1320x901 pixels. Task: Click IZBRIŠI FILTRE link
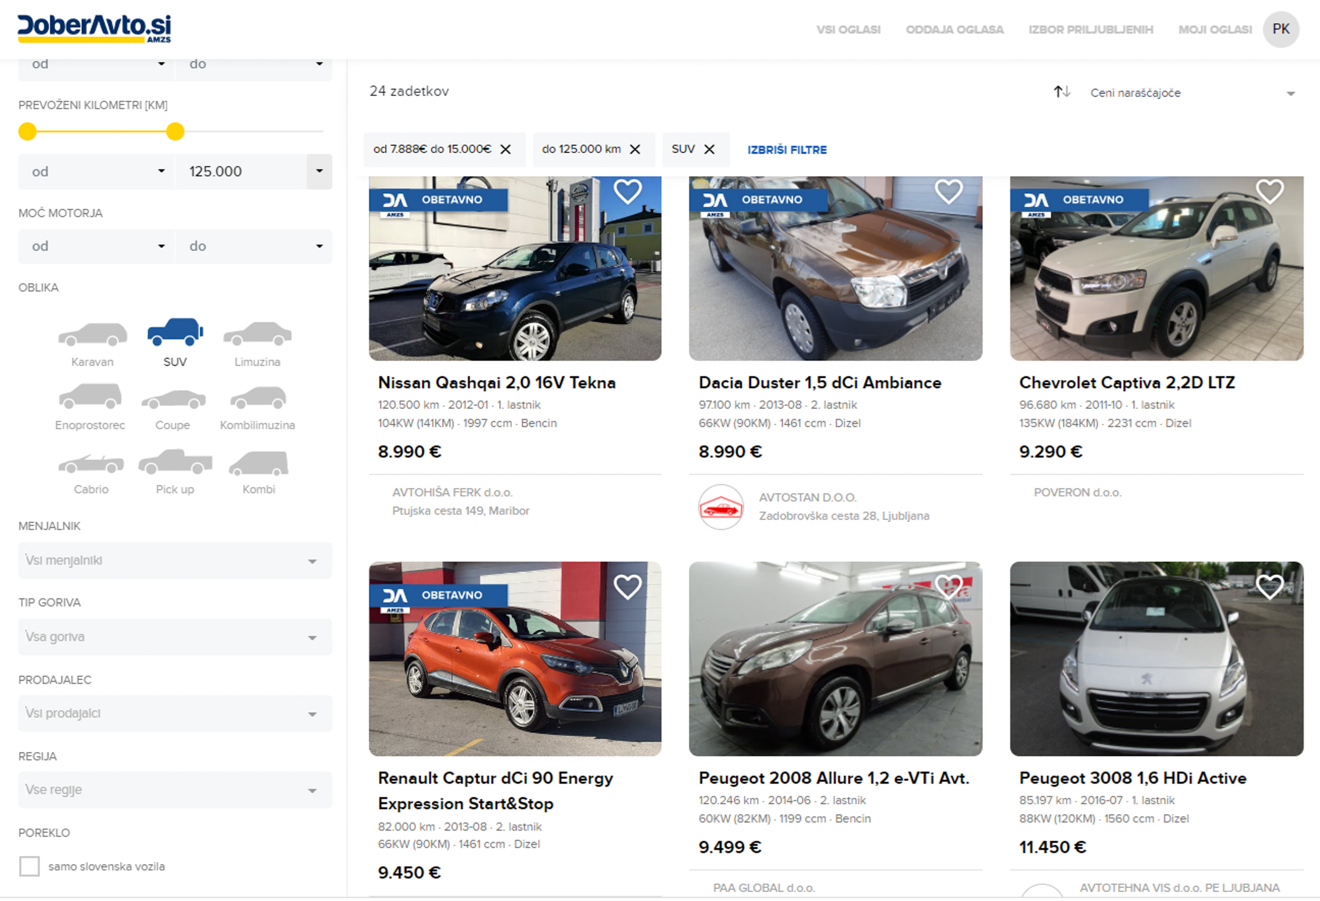tap(787, 150)
